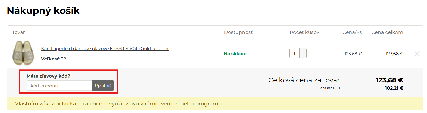
Task: Remove the Karl Lagerfeld item from cart
Action: (417, 54)
